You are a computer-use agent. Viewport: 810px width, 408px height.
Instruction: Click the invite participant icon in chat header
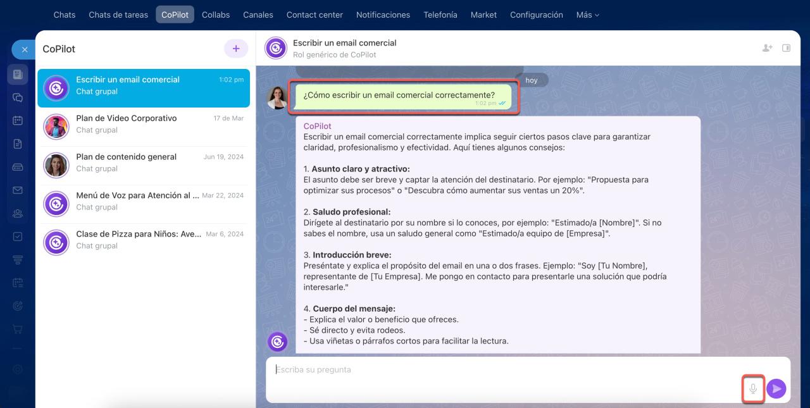click(767, 47)
